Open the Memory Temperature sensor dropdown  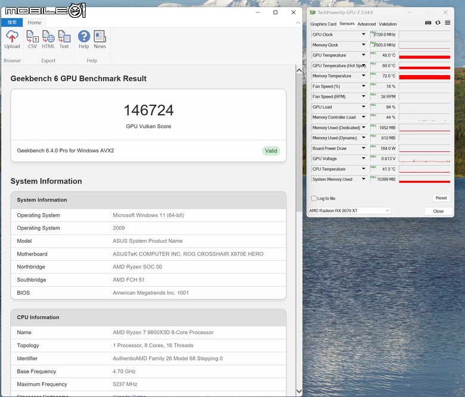click(363, 76)
